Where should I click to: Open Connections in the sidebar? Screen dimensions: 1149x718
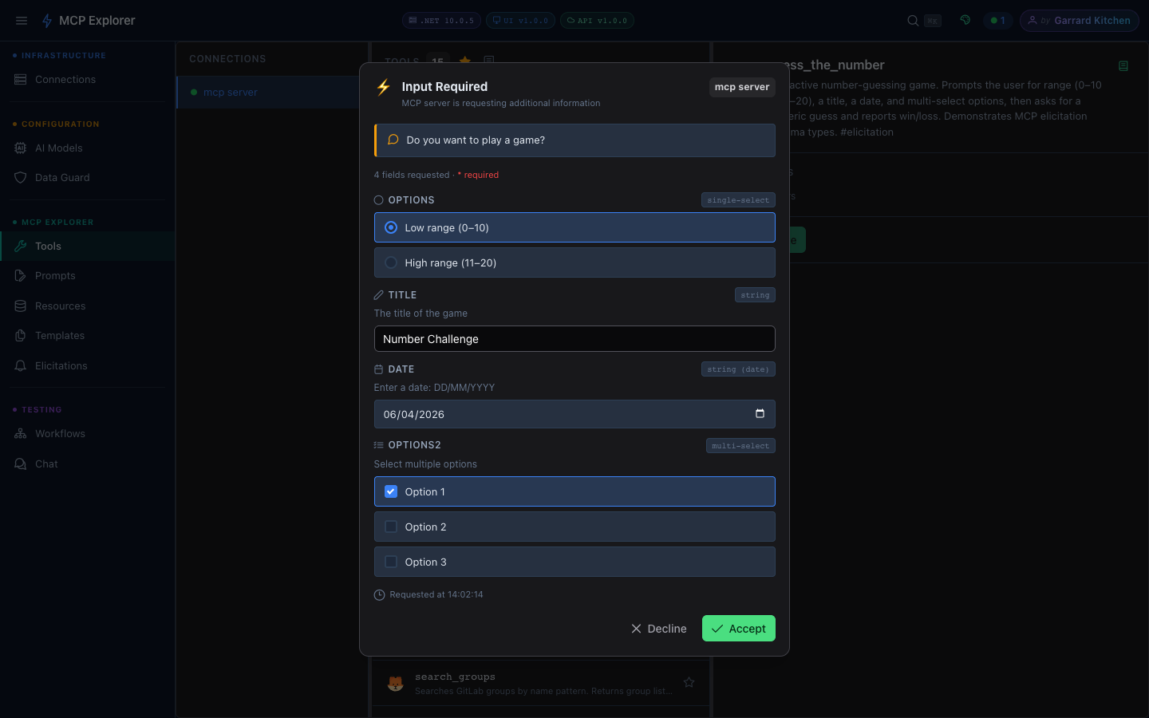pyautogui.click(x=65, y=80)
